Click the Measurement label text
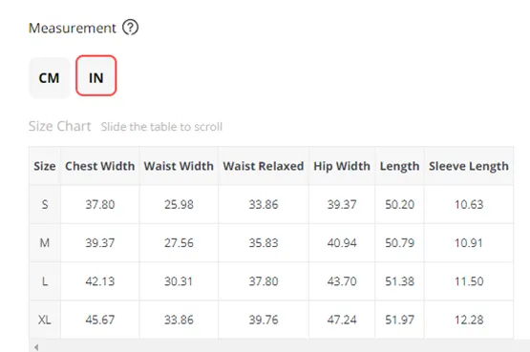This screenshot has width=530, height=352. coord(73,28)
